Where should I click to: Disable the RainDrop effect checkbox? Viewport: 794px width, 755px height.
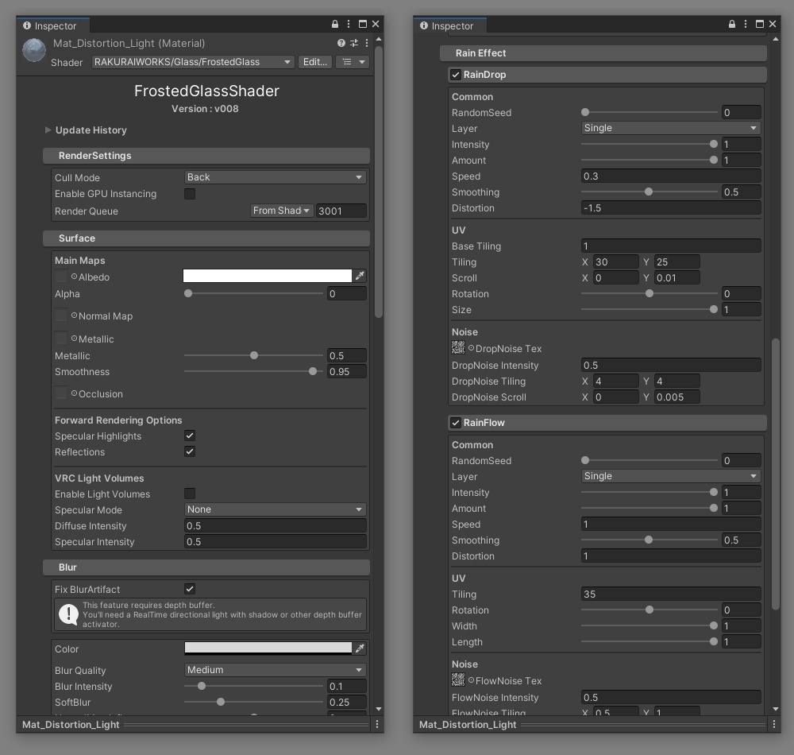(x=456, y=75)
